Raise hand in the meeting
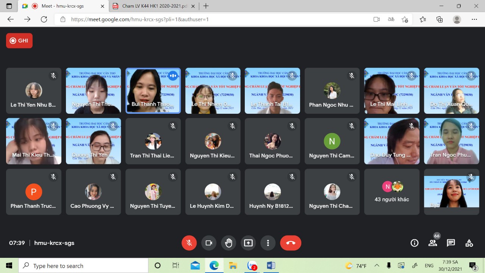Screen dimensions: 485x273 228,243
